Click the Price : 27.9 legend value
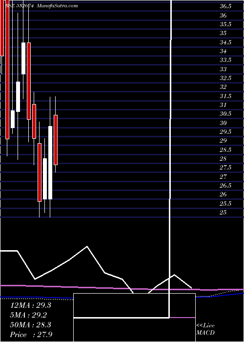Viewport: 244px width, 342px height. [x=31, y=335]
